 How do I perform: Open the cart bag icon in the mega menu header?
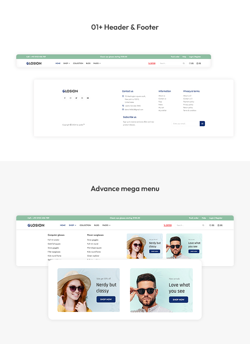(220, 225)
